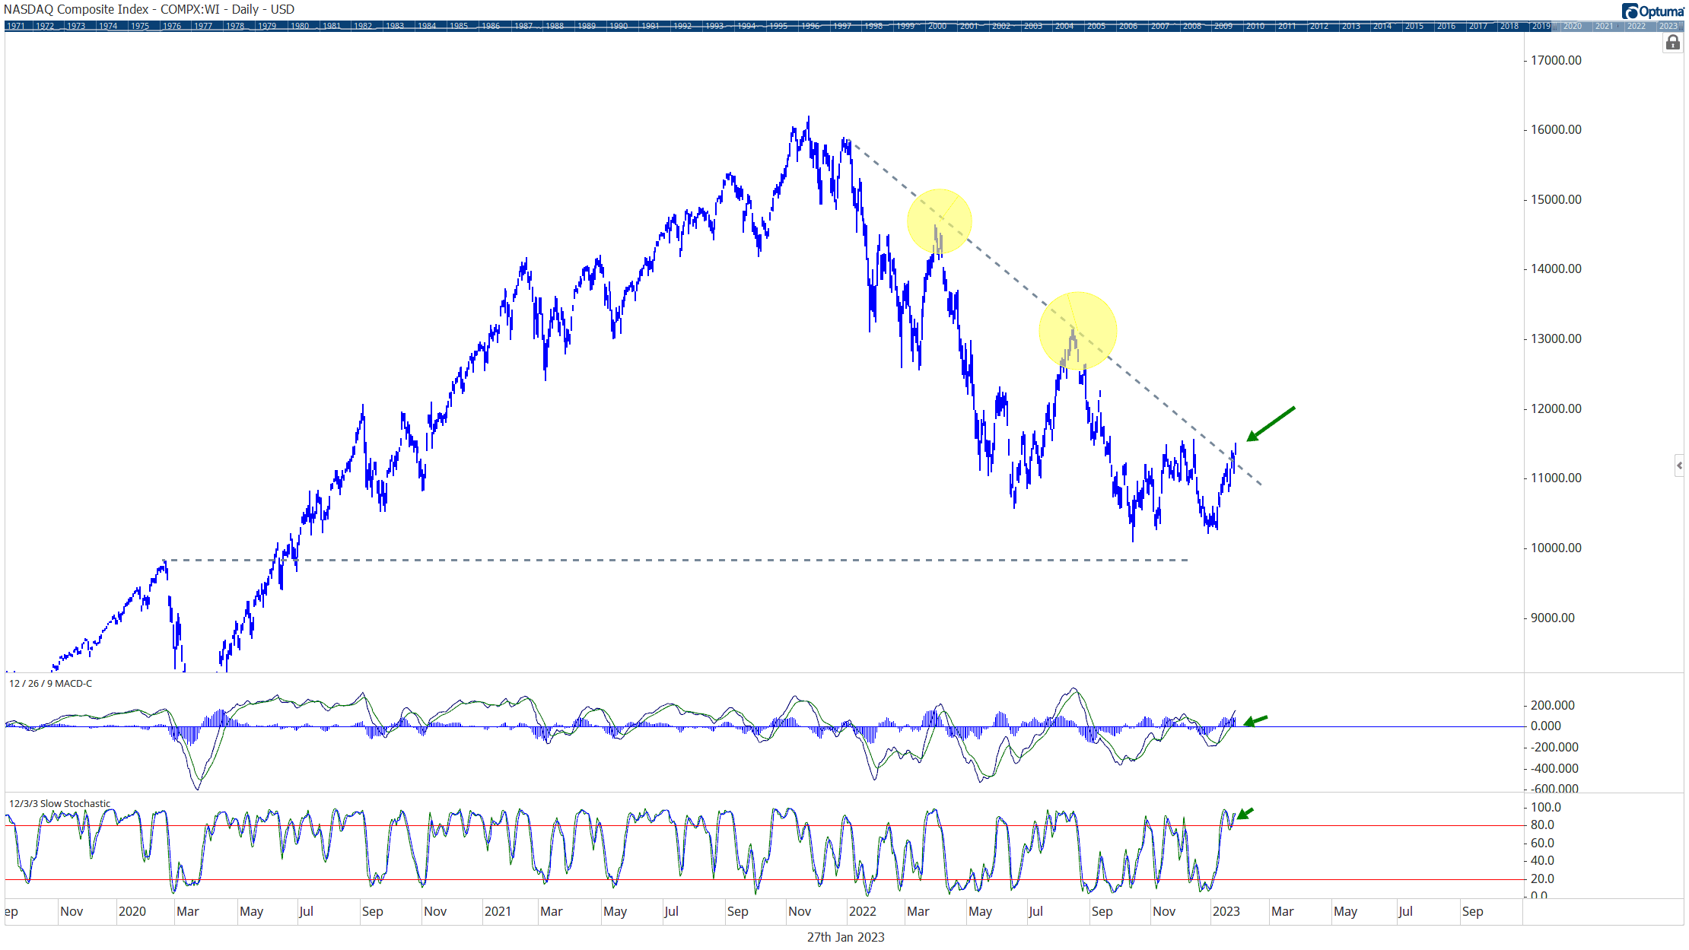This screenshot has width=1689, height=950.
Task: Click the 2020 label on the date axis
Action: point(132,911)
